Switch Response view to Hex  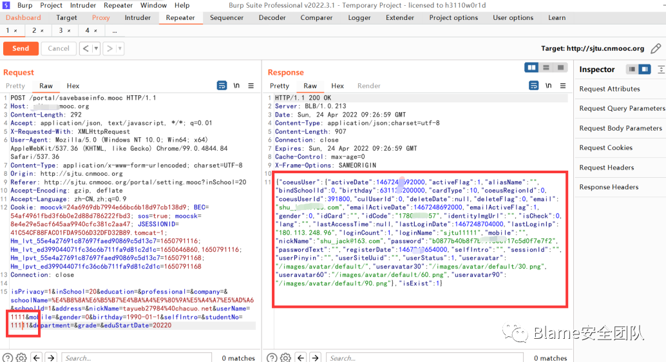(x=338, y=86)
